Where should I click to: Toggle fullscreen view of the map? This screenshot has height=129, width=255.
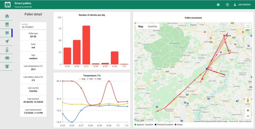point(248,26)
